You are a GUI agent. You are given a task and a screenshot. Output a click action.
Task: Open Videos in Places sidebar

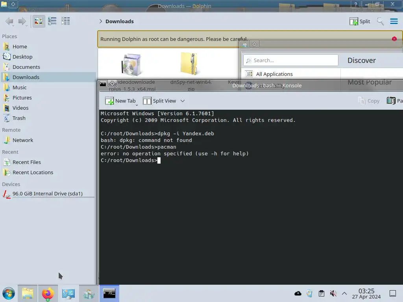tap(48, 108)
